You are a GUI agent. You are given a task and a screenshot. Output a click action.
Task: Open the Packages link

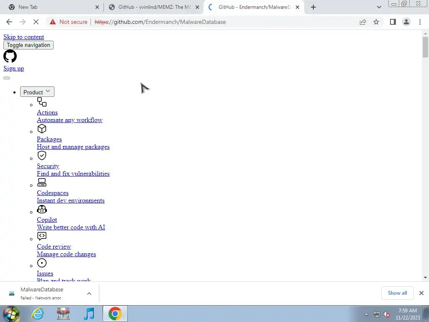(49, 139)
